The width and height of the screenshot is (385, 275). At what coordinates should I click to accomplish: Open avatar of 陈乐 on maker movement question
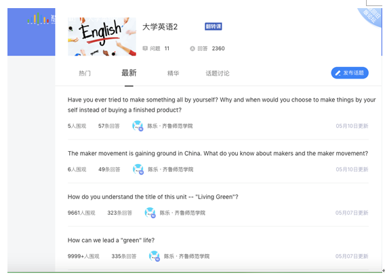138,169
